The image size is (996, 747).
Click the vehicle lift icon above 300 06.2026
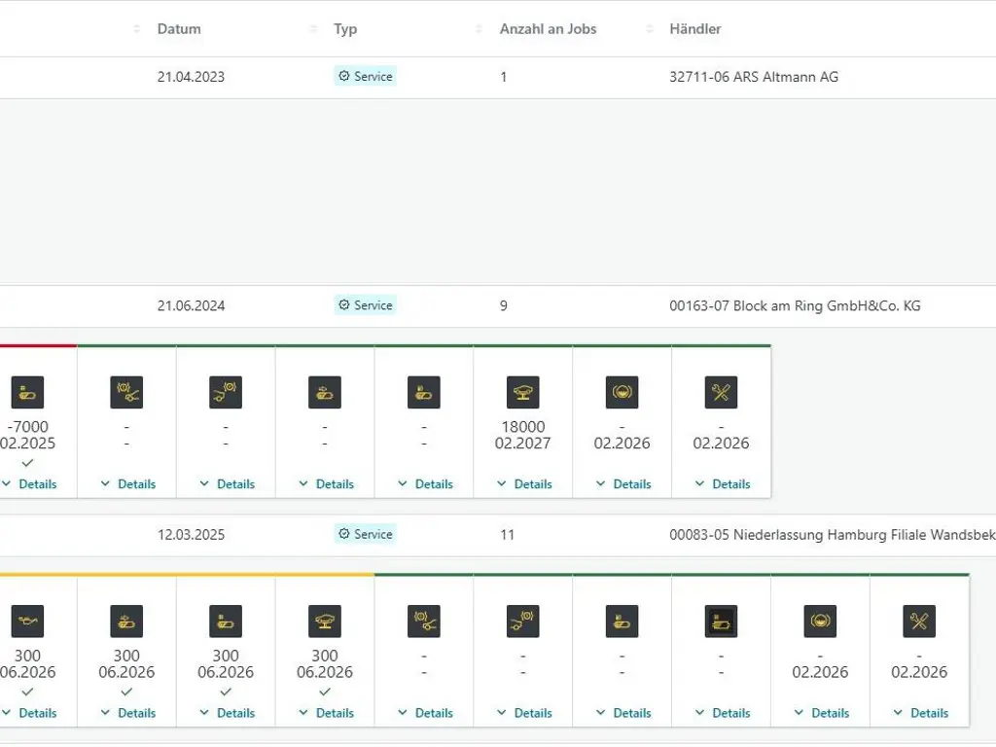pos(325,622)
